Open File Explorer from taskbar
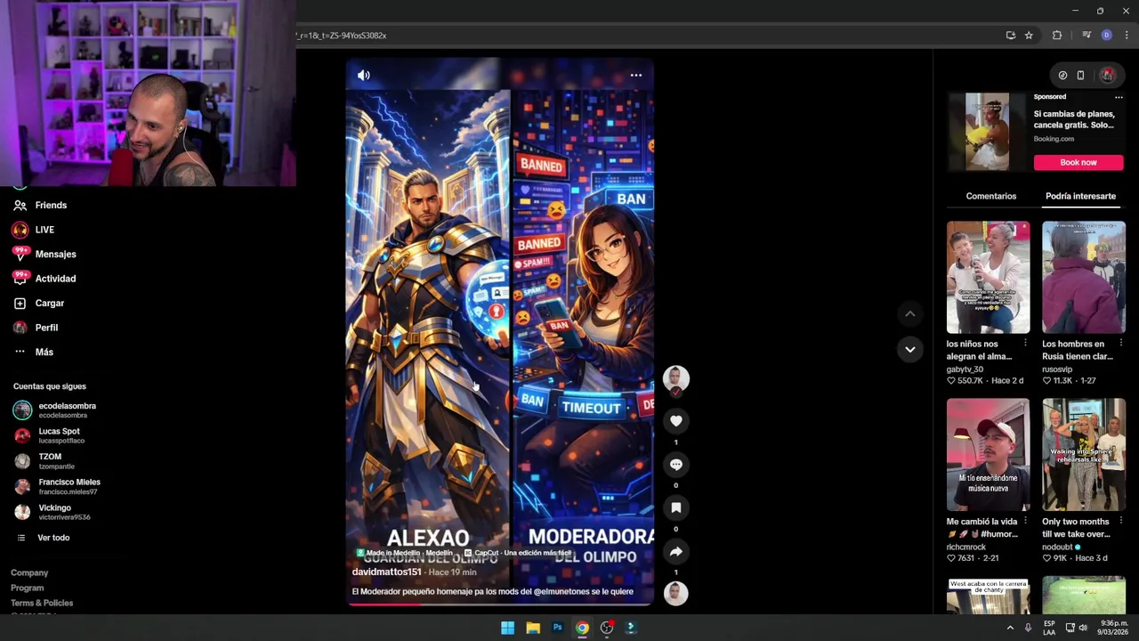1139x641 pixels. click(x=532, y=628)
